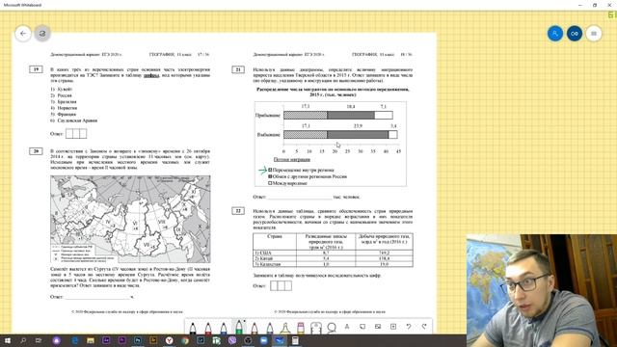Open the invite someone button

pos(555,34)
